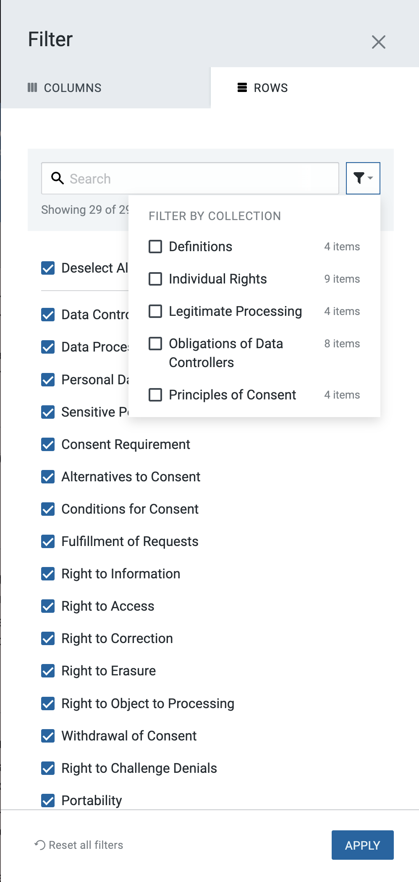Deselect the Fulfillment of Requests row
419x882 pixels.
click(48, 541)
